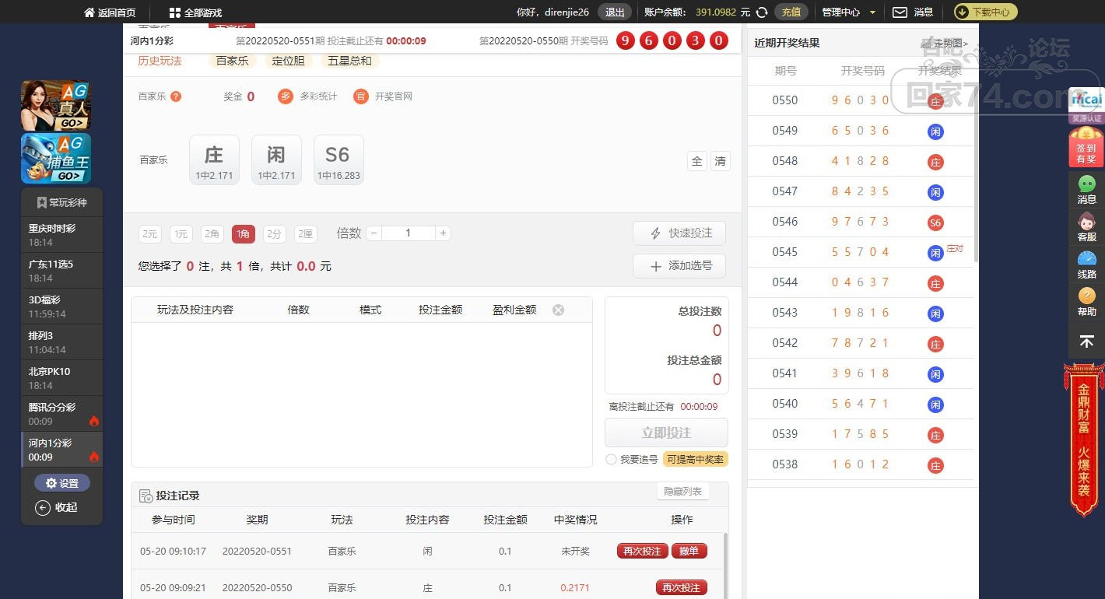Open customer service icon on right sidebar
This screenshot has height=599, width=1105.
pos(1086,226)
